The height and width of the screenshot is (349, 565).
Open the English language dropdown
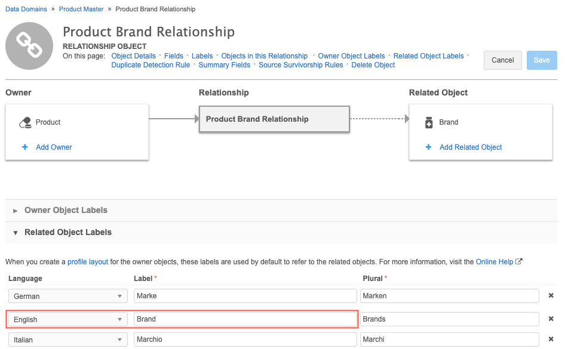click(67, 320)
